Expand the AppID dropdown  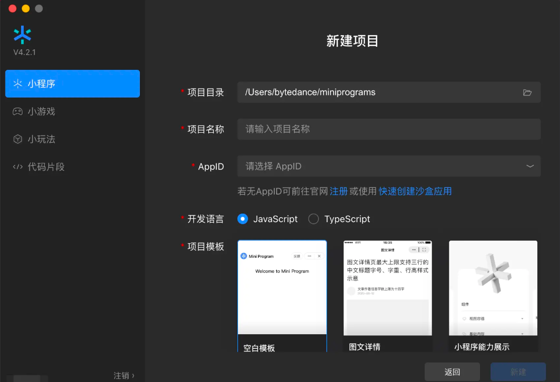click(389, 166)
